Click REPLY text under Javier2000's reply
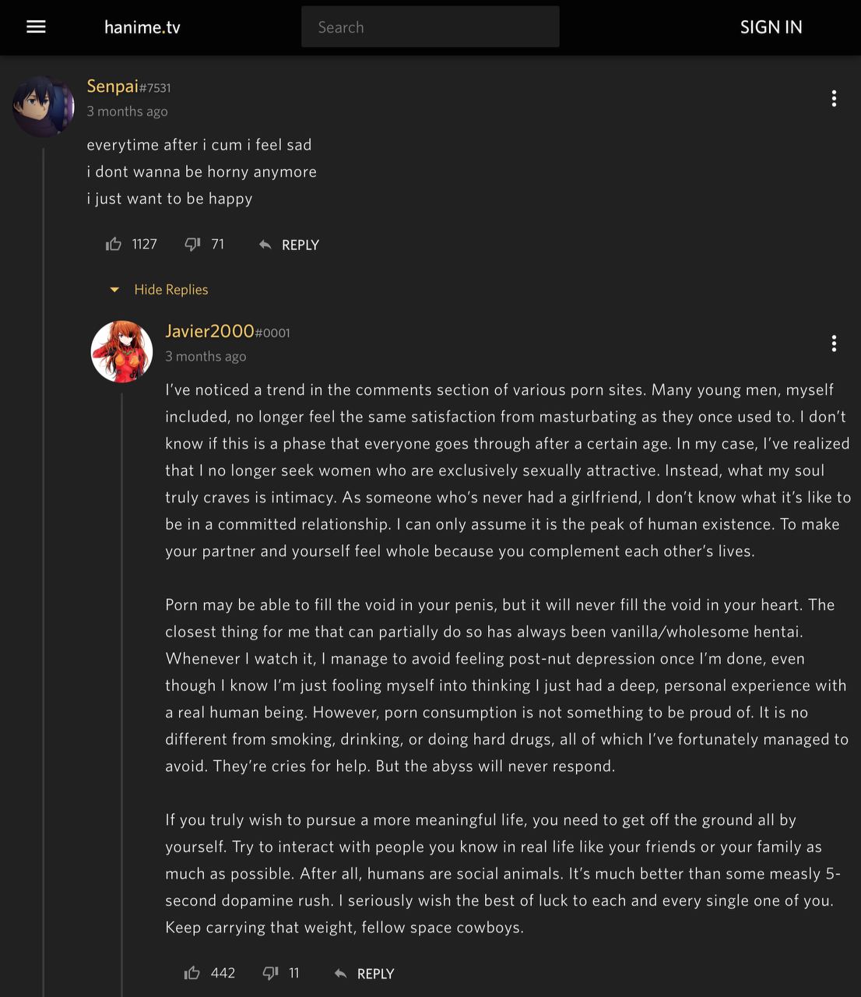Screen dimensions: 861x997 point(376,974)
